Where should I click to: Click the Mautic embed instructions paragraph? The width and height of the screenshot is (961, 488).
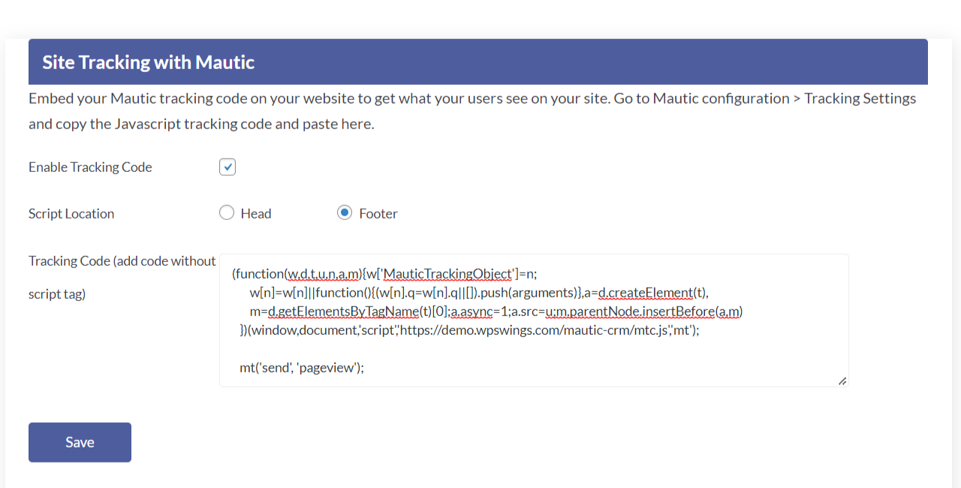pos(472,111)
